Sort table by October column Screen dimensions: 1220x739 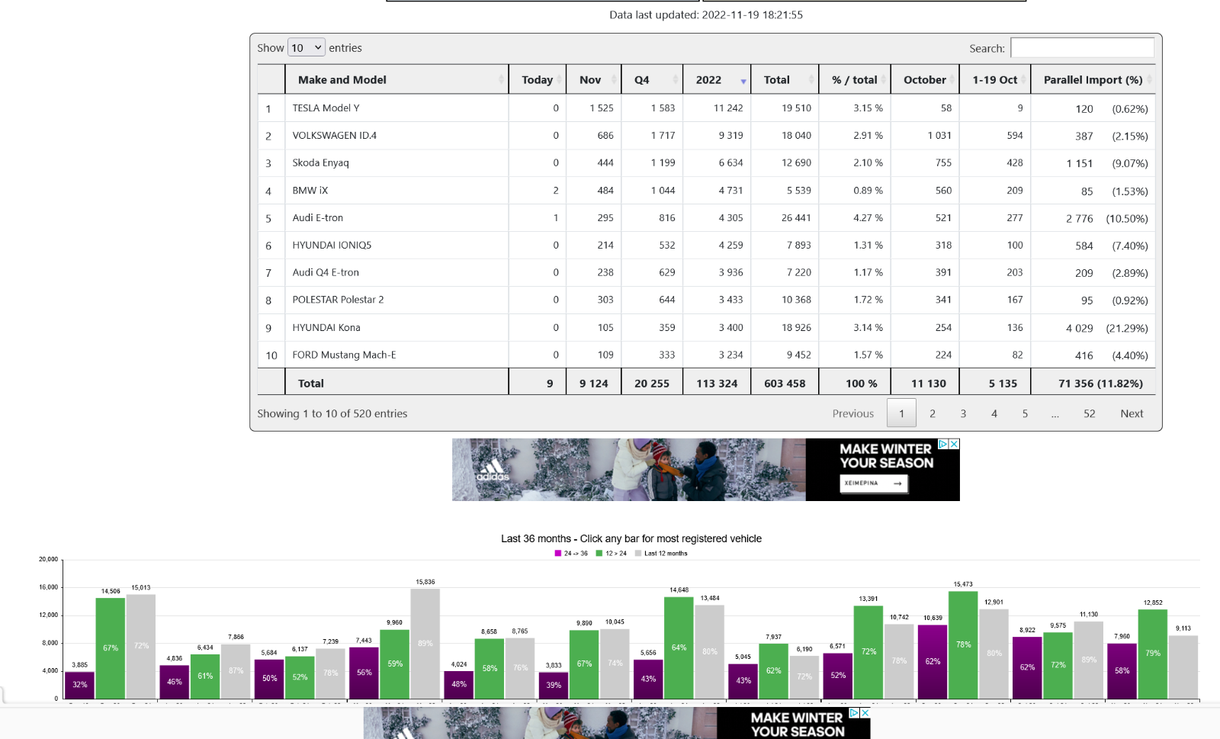925,79
